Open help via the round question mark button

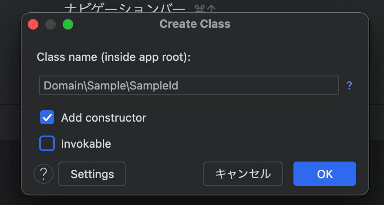44,174
